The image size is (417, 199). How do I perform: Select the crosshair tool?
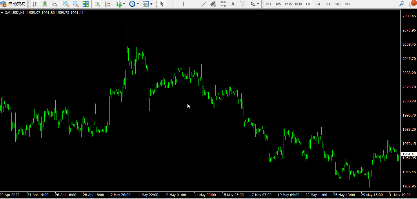coord(172,4)
